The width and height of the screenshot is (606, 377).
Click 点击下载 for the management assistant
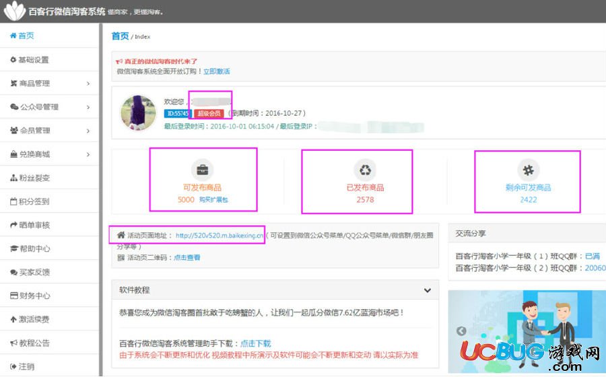click(x=256, y=343)
